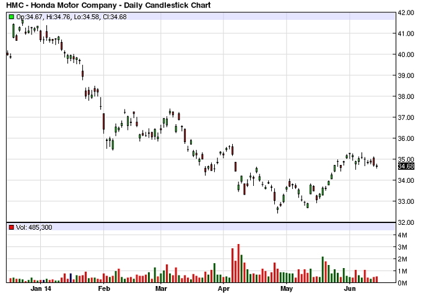Select the last candlestick in June
The image size is (421, 307).
377,166
